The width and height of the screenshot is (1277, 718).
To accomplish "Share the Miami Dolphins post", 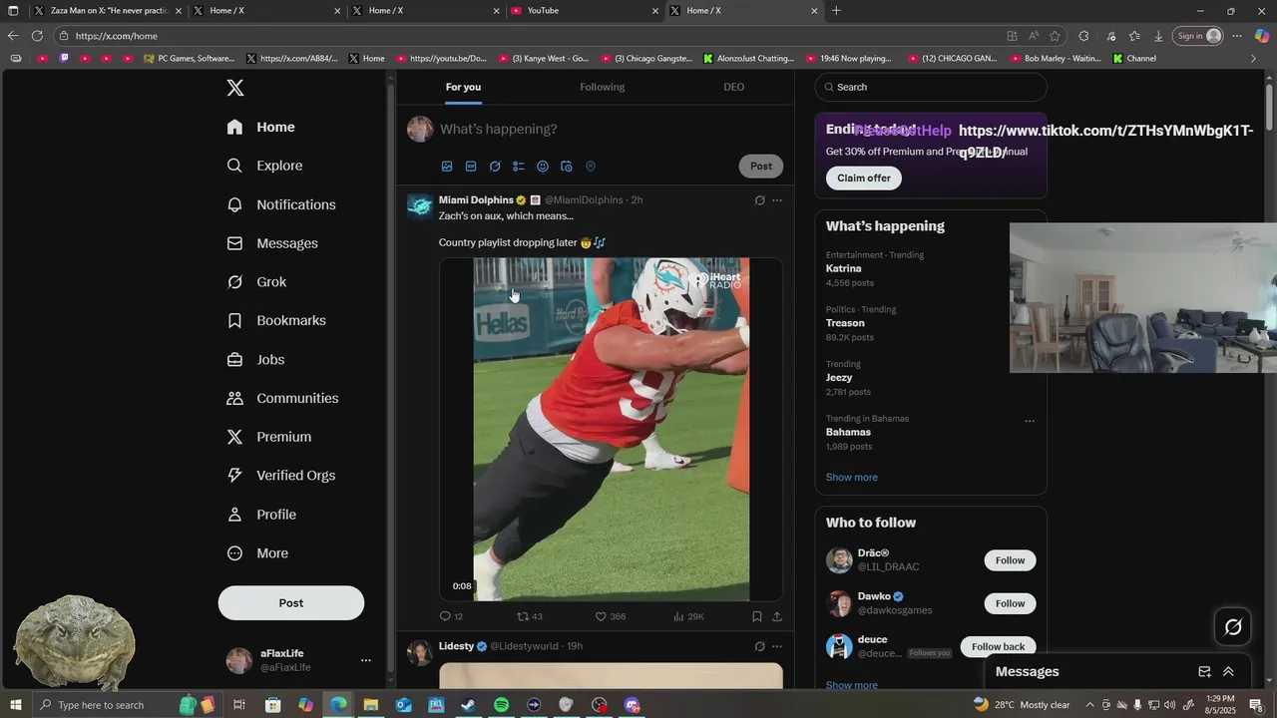I will (x=777, y=616).
